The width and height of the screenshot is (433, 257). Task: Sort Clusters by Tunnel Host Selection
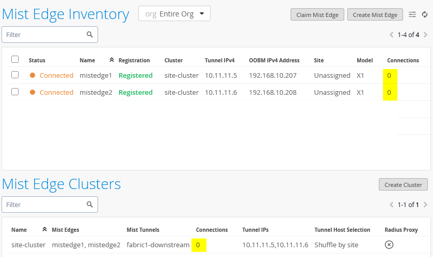point(342,230)
